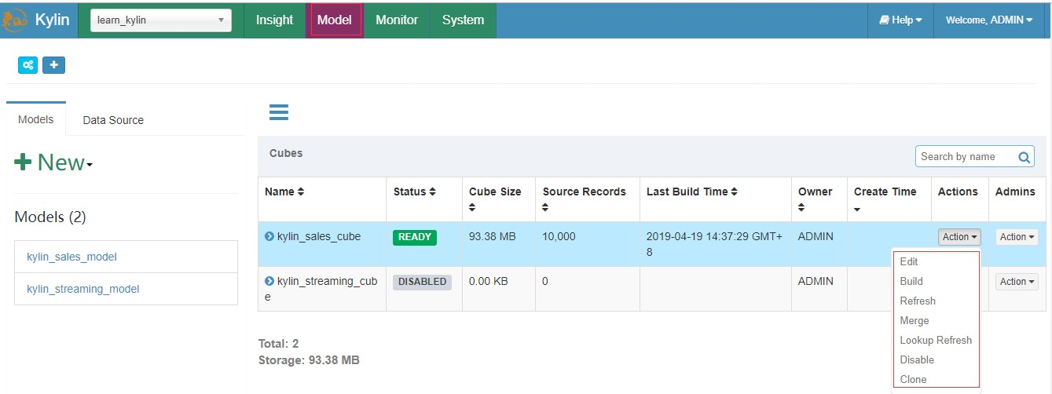The height and width of the screenshot is (394, 1052).
Task: Select the Model tab
Action: (x=334, y=20)
